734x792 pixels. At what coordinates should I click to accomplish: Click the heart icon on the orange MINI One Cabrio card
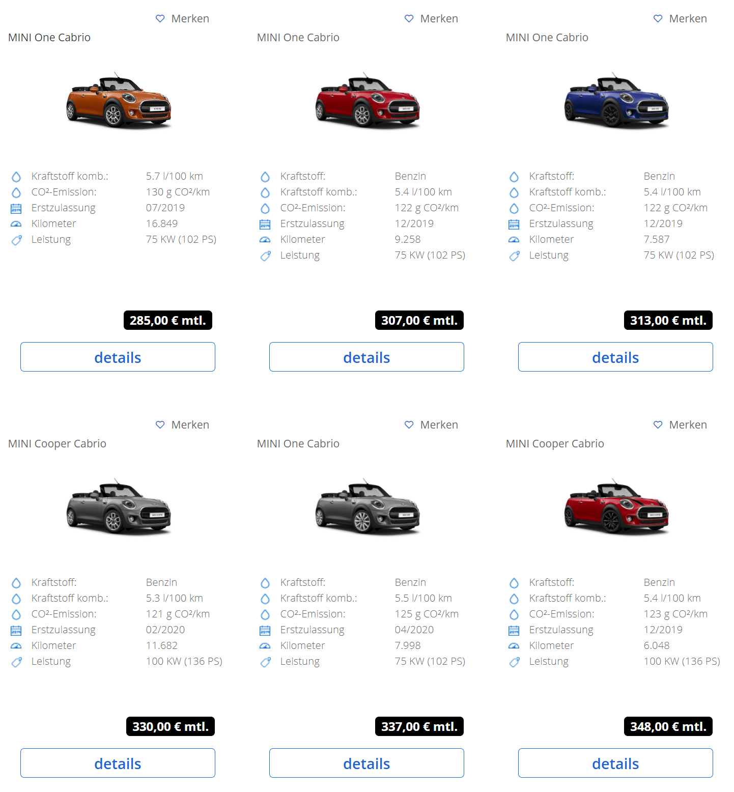tap(160, 18)
